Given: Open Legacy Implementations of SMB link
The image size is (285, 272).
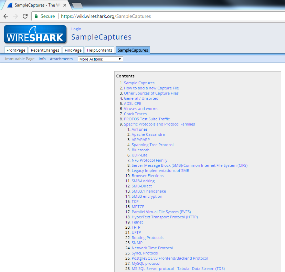Looking at the screenshot, I should pyautogui.click(x=160, y=171).
